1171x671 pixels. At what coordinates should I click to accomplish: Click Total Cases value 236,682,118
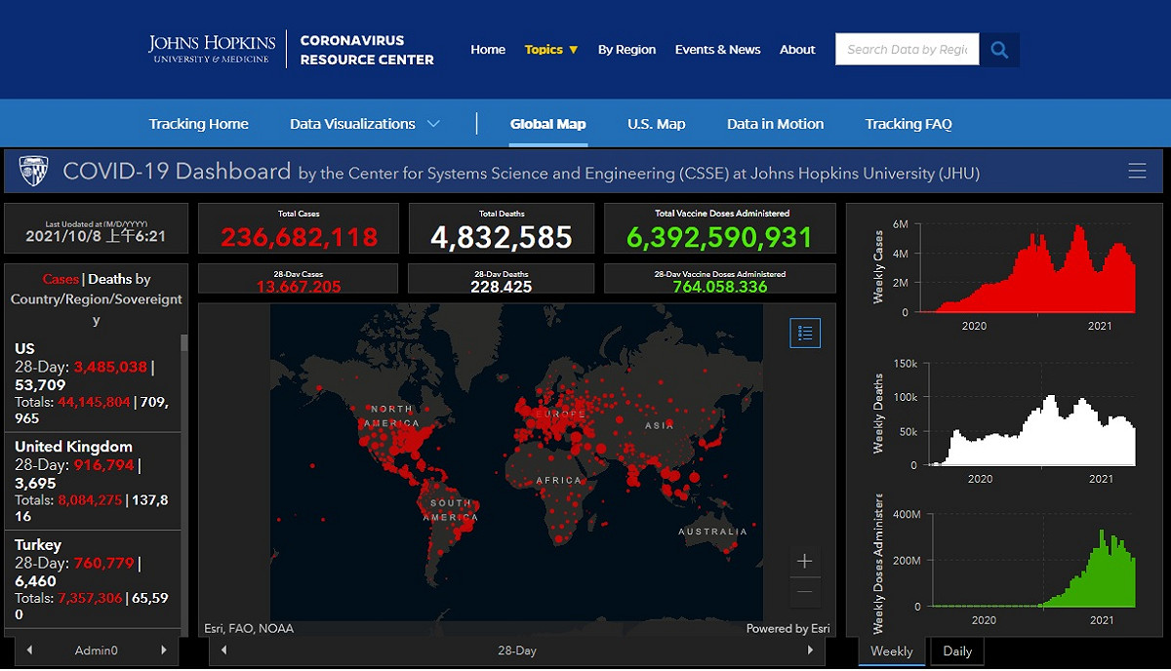point(299,237)
